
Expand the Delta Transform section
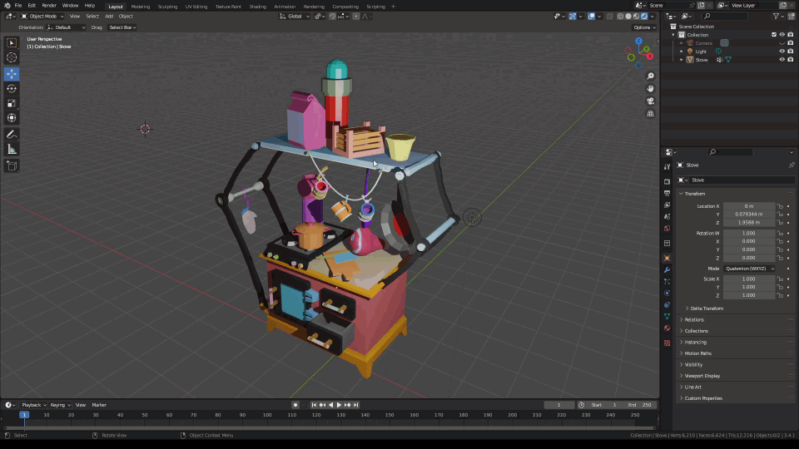pos(706,308)
